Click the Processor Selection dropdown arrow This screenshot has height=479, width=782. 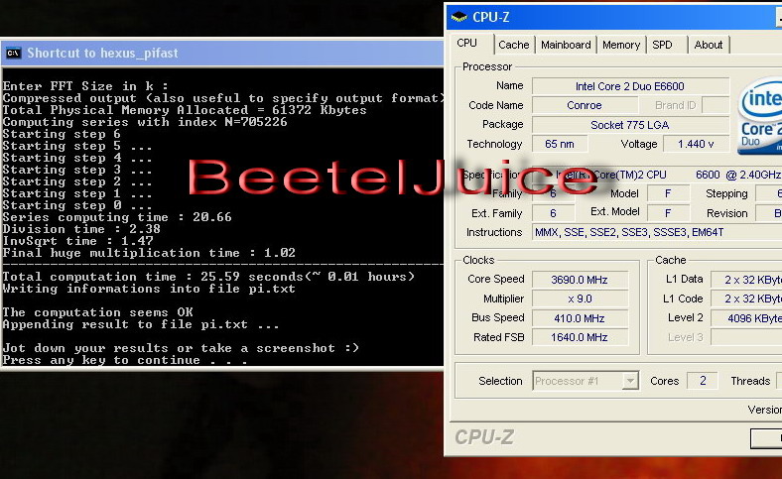[630, 381]
